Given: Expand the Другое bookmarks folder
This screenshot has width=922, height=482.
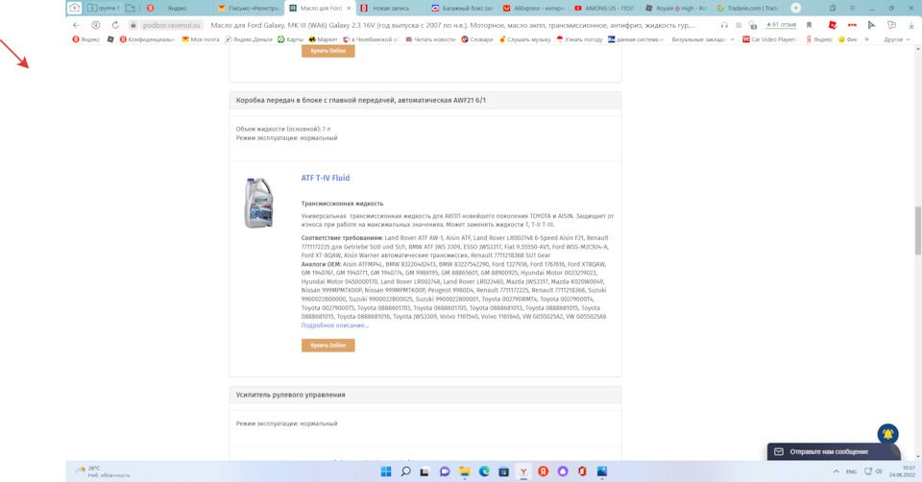Looking at the screenshot, I should (897, 39).
